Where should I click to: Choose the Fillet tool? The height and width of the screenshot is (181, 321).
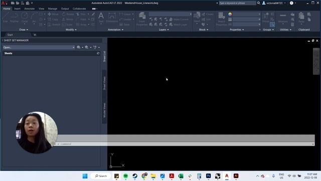(81, 19)
